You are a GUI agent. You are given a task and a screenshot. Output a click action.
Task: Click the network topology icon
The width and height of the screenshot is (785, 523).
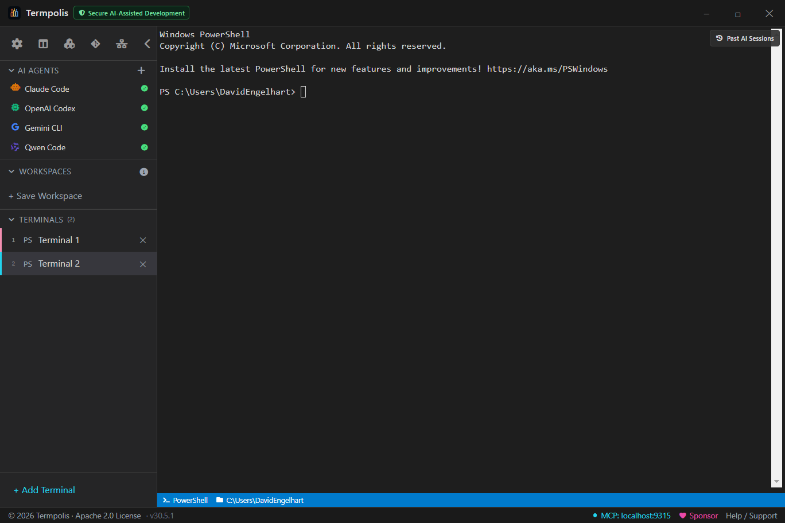click(x=122, y=44)
